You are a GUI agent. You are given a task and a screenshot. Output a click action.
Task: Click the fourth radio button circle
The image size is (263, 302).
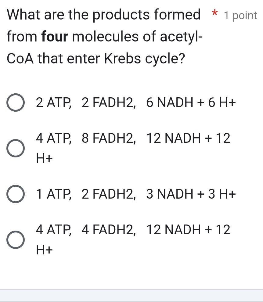16,239
